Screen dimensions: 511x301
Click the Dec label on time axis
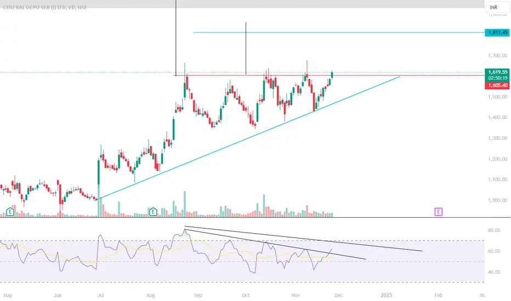click(x=339, y=295)
